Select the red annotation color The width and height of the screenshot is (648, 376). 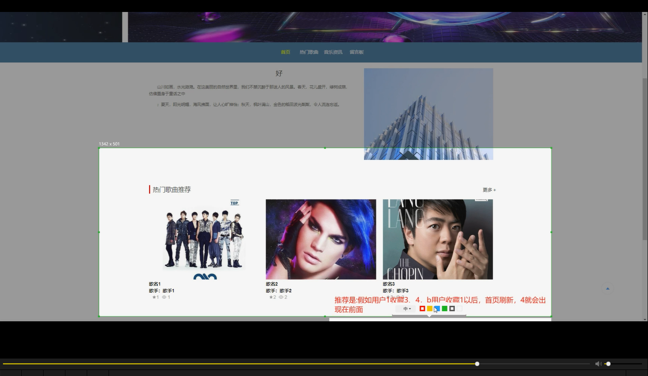pyautogui.click(x=422, y=308)
